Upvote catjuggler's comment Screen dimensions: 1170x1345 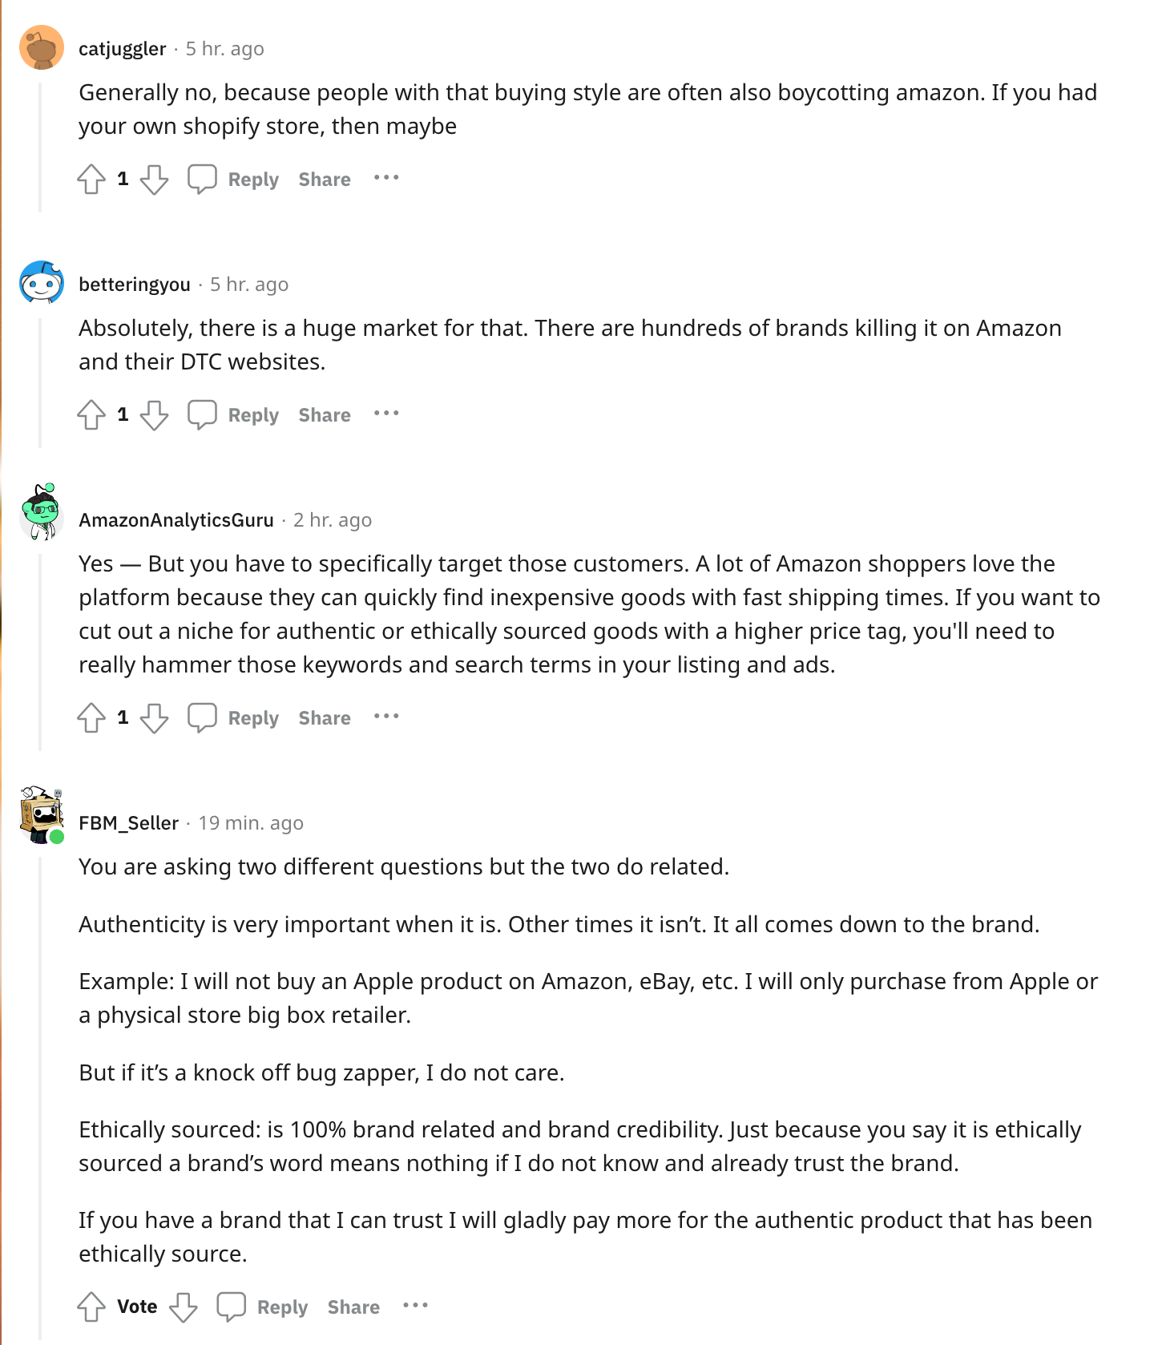point(91,179)
